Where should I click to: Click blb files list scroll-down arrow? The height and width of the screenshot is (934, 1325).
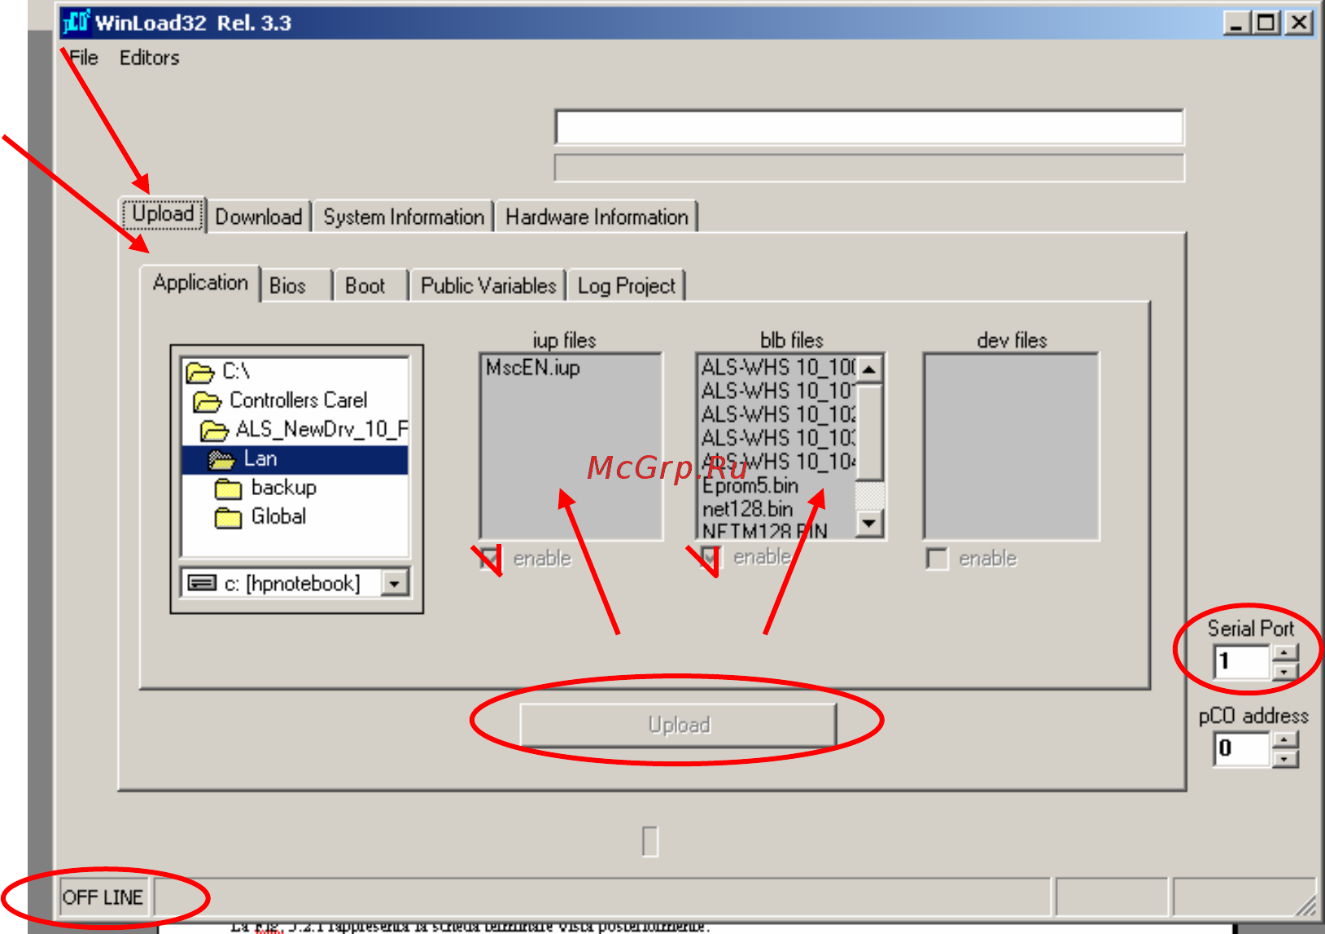point(870,523)
